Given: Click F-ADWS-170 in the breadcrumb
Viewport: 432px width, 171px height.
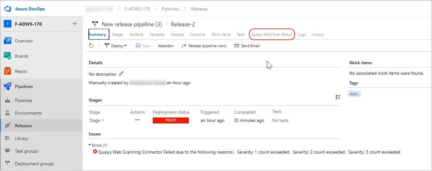Looking at the screenshot, I should (x=137, y=9).
